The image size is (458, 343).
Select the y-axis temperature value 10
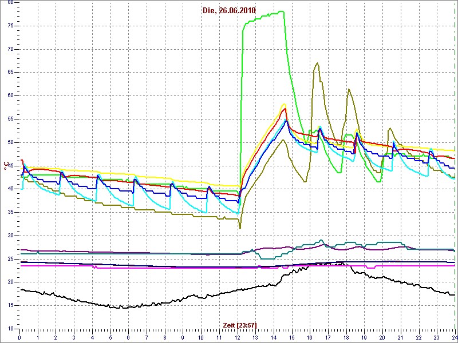click(10, 329)
